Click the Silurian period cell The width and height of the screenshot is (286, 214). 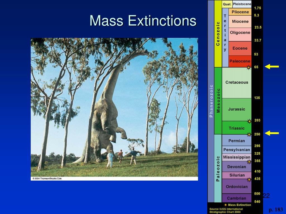coord(237,175)
